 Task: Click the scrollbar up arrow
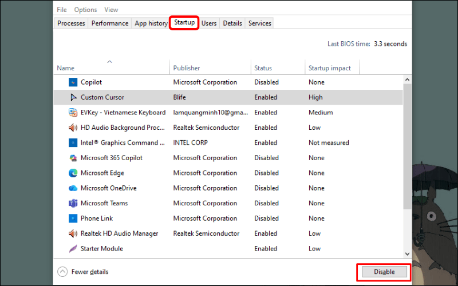pyautogui.click(x=407, y=80)
